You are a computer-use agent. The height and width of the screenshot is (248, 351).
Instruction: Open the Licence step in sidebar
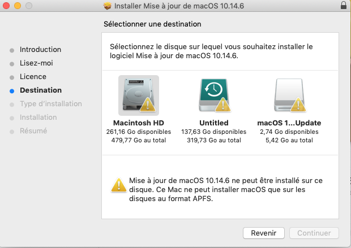[33, 77]
